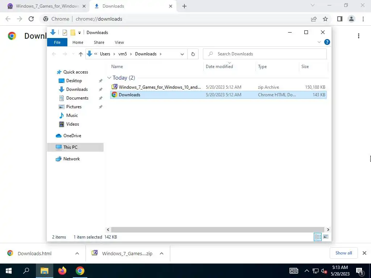
Task: Expand options for Downloads.html download
Action: pos(77,253)
